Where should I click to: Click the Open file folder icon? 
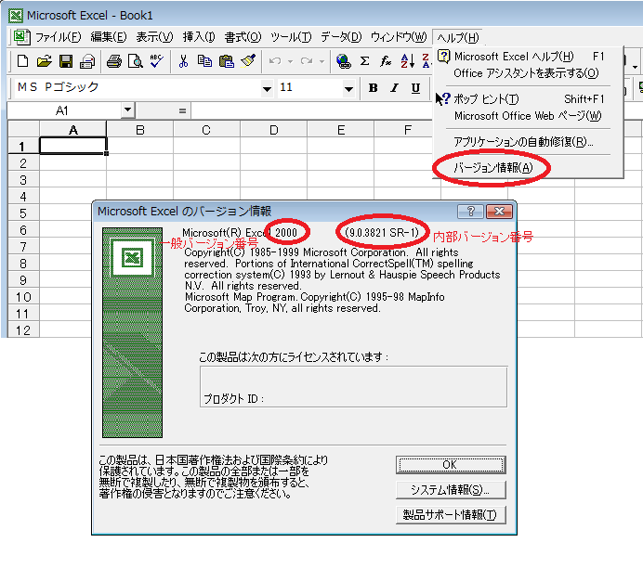point(45,61)
